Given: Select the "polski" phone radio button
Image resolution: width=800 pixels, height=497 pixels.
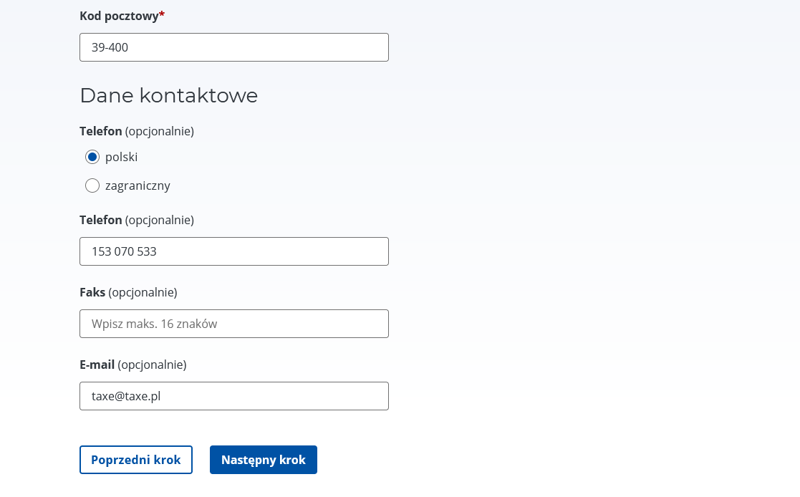Looking at the screenshot, I should point(92,157).
